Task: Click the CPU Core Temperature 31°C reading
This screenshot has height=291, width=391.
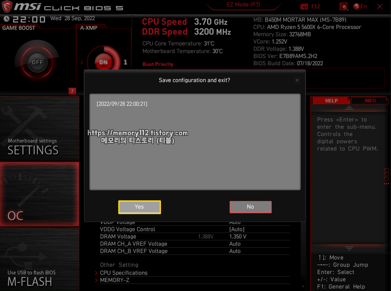Action: (x=178, y=44)
